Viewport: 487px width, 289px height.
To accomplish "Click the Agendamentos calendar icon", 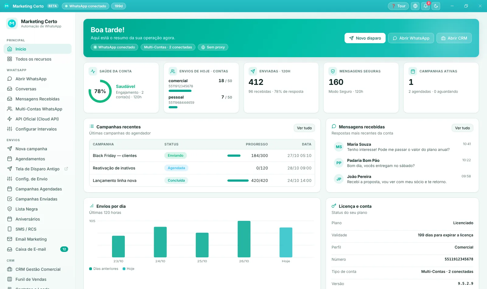I will 10,159.
